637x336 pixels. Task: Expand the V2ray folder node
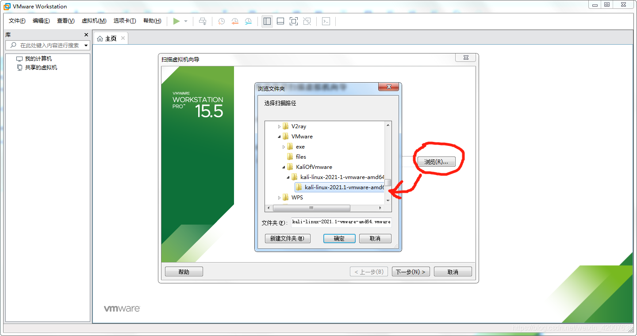(x=279, y=126)
